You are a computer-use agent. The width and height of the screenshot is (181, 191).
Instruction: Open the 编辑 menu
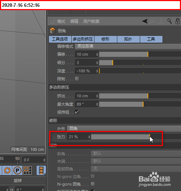point(74,21)
